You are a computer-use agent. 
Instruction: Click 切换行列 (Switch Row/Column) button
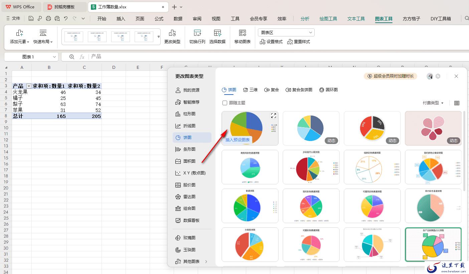197,37
